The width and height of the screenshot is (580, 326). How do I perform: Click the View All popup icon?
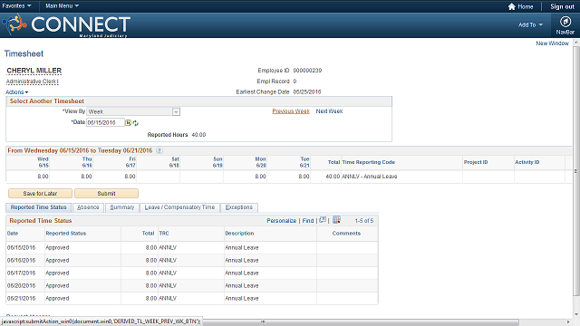point(323,220)
